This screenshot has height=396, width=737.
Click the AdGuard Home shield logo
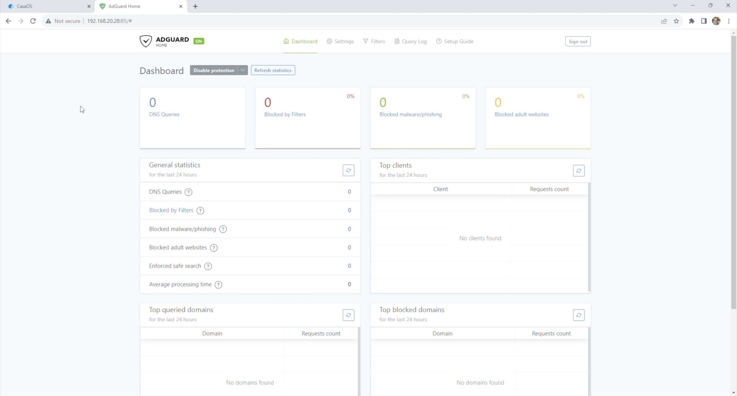coord(146,41)
